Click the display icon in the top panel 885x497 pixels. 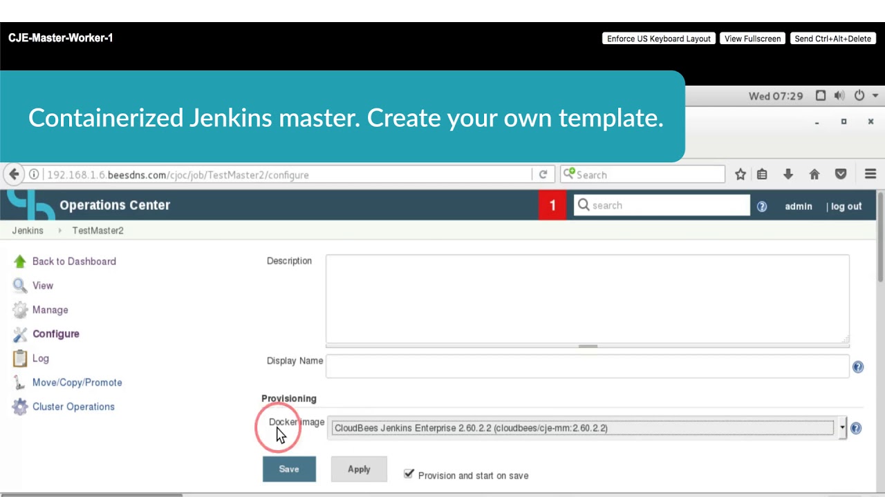click(821, 96)
